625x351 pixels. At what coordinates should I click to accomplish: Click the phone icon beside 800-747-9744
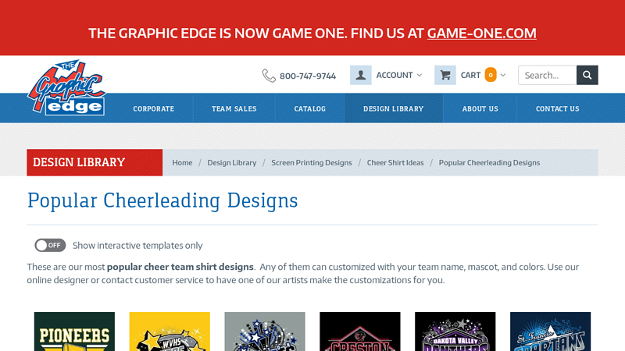(269, 76)
